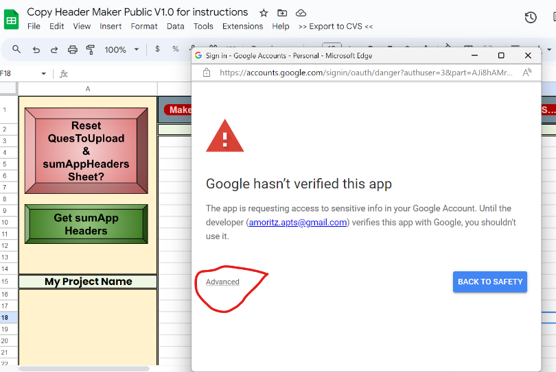The height and width of the screenshot is (372, 556).
Task: Select row 15 header
Action: (x=8, y=282)
